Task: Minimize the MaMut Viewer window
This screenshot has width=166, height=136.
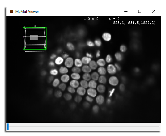Action: 126,11
